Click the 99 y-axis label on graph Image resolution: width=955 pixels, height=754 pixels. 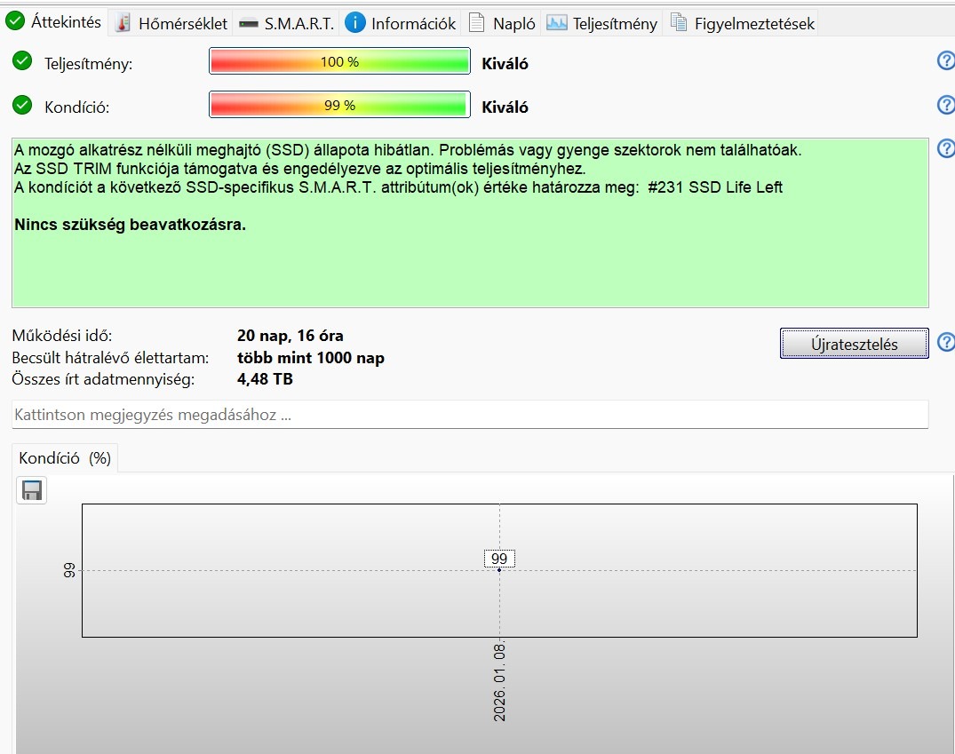(x=69, y=570)
